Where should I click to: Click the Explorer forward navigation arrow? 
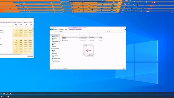pos(53,32)
